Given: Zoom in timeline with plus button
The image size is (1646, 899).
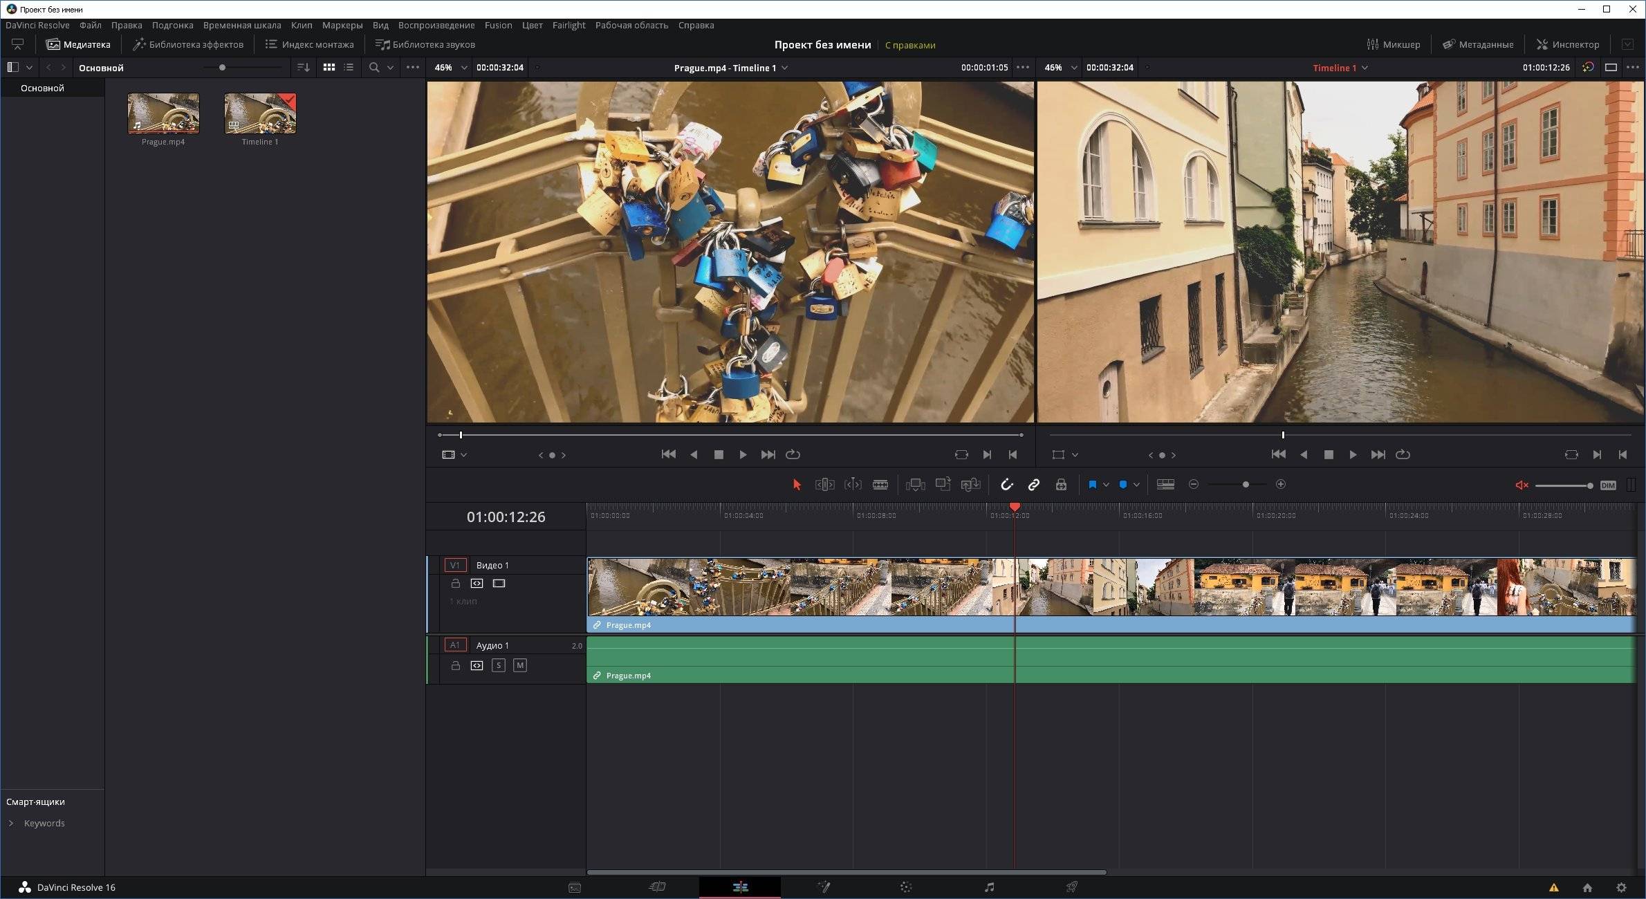Looking at the screenshot, I should coord(1281,485).
